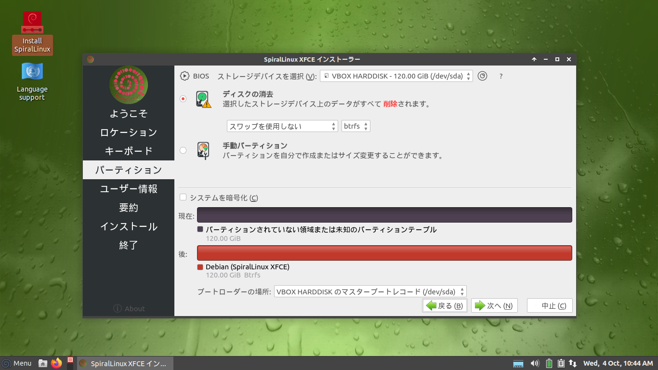Click the erase disk drive icon

tap(203, 99)
